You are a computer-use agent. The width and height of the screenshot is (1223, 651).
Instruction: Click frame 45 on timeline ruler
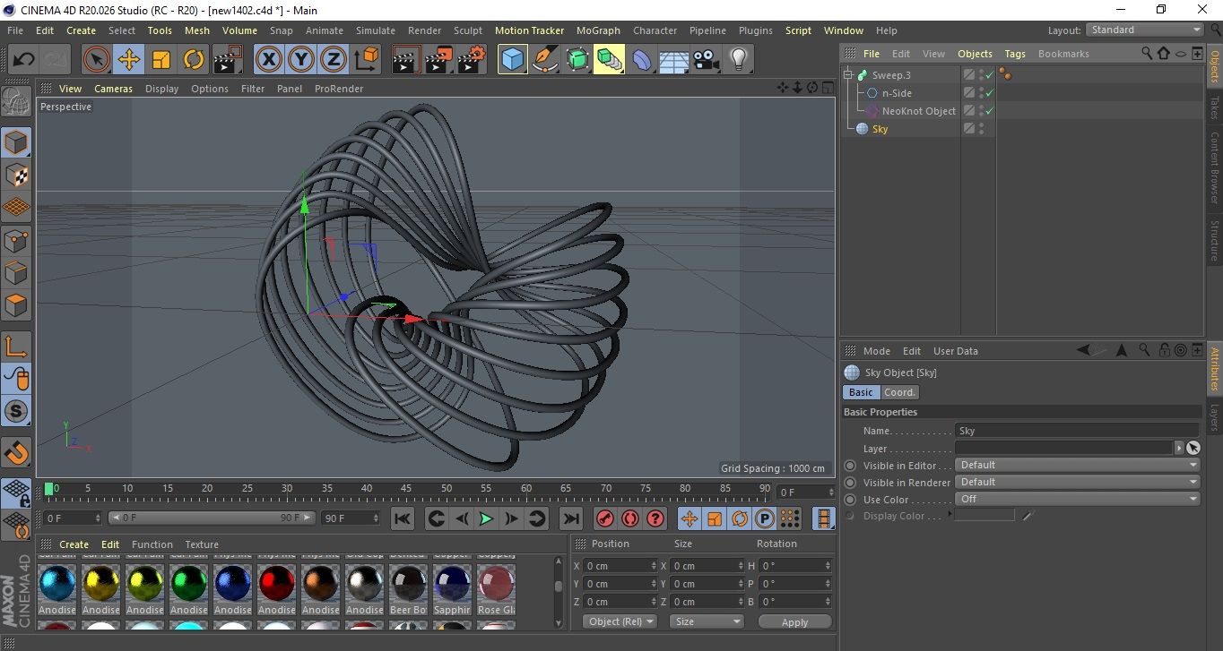[406, 490]
